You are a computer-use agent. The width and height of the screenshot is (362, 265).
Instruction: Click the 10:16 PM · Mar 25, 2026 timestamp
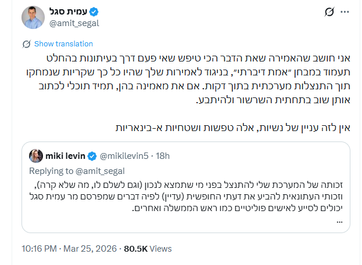coord(69,248)
